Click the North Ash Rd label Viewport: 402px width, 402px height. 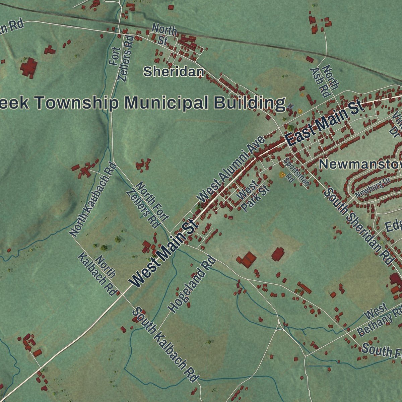[324, 81]
